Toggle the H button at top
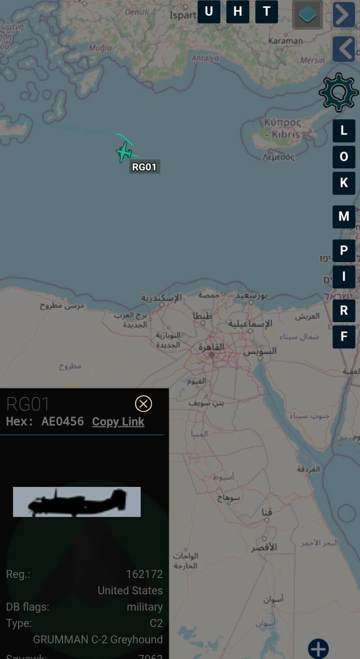Screen dimensions: 360x659 point(238,12)
